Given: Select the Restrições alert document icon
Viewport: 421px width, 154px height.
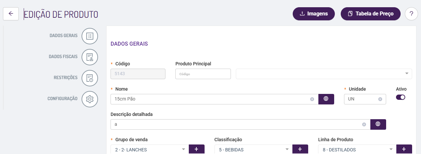Looking at the screenshot, I should tap(90, 78).
